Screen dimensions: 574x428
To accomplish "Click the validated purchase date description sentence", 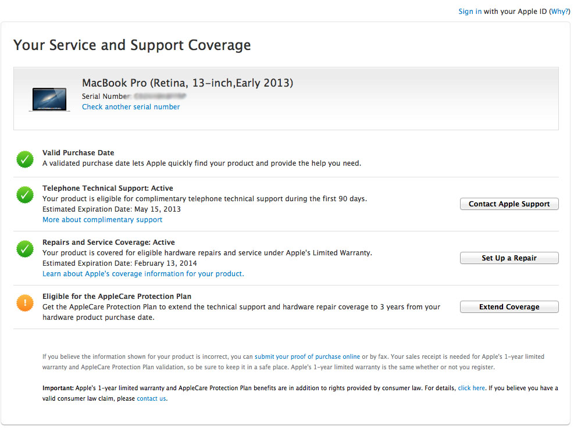I will click(202, 163).
